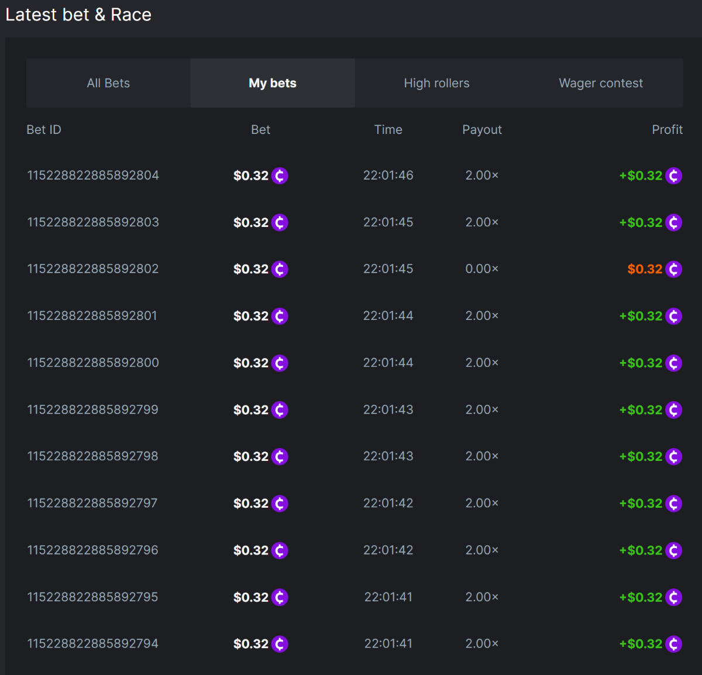Click bet coin icon on row ending 2800
Screen dimensions: 702x675
click(280, 363)
